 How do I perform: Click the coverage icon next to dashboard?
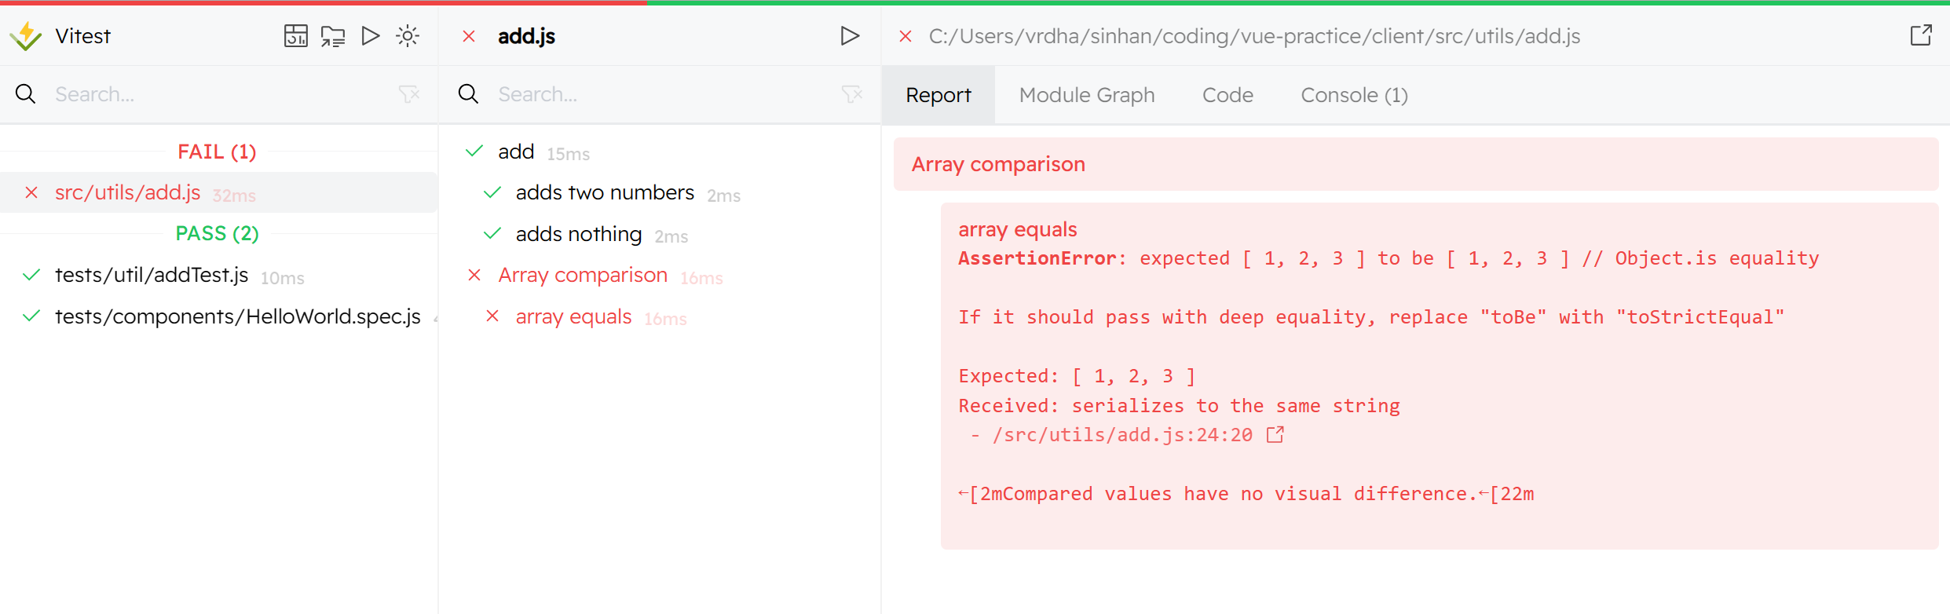pos(333,36)
